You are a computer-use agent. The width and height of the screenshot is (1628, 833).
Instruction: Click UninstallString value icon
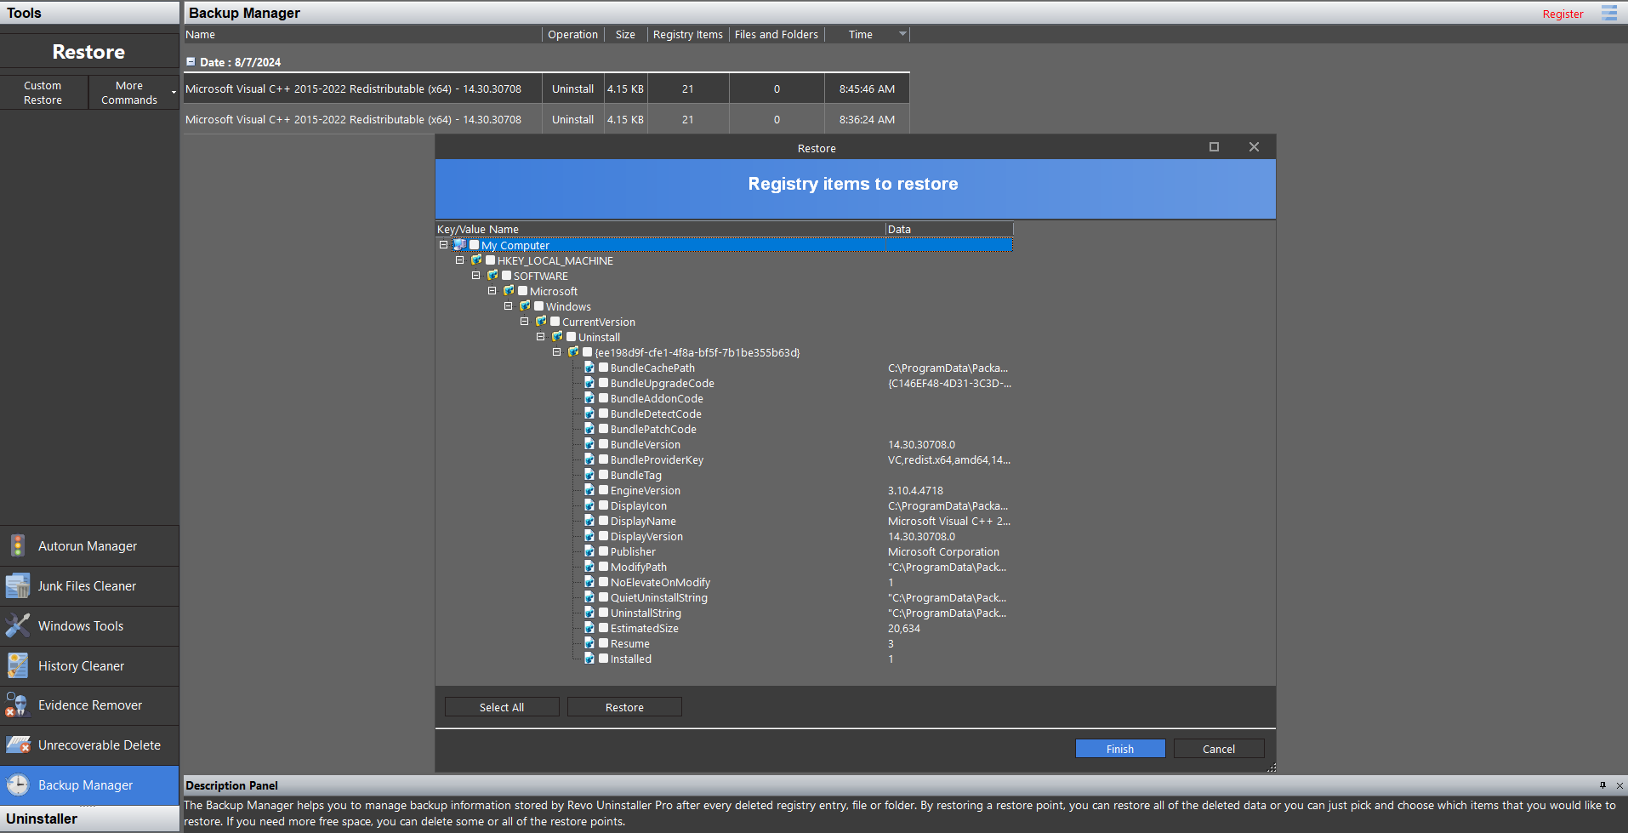point(589,613)
